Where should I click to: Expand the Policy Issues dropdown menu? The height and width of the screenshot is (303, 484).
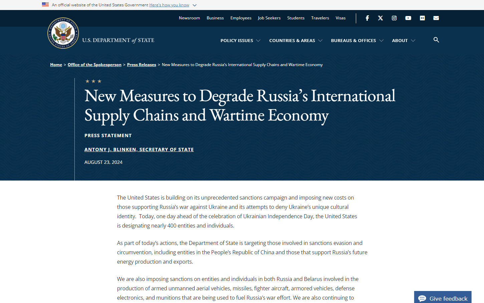[x=240, y=41]
